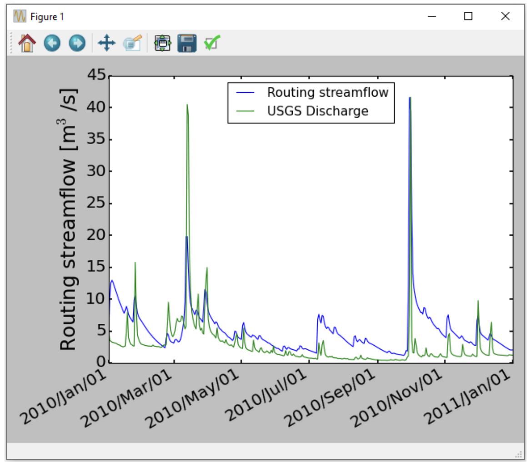Click the 2011/Jan/01 x-axis label
This screenshot has width=531, height=467.
pos(468,397)
